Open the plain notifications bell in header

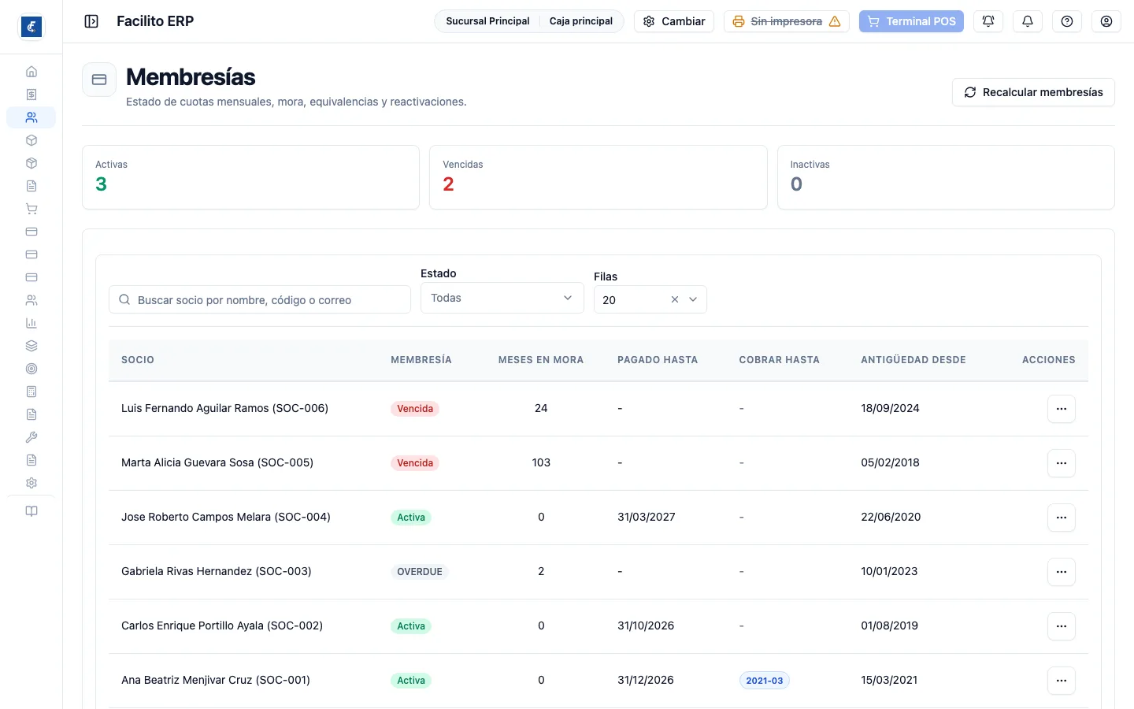pos(1028,21)
